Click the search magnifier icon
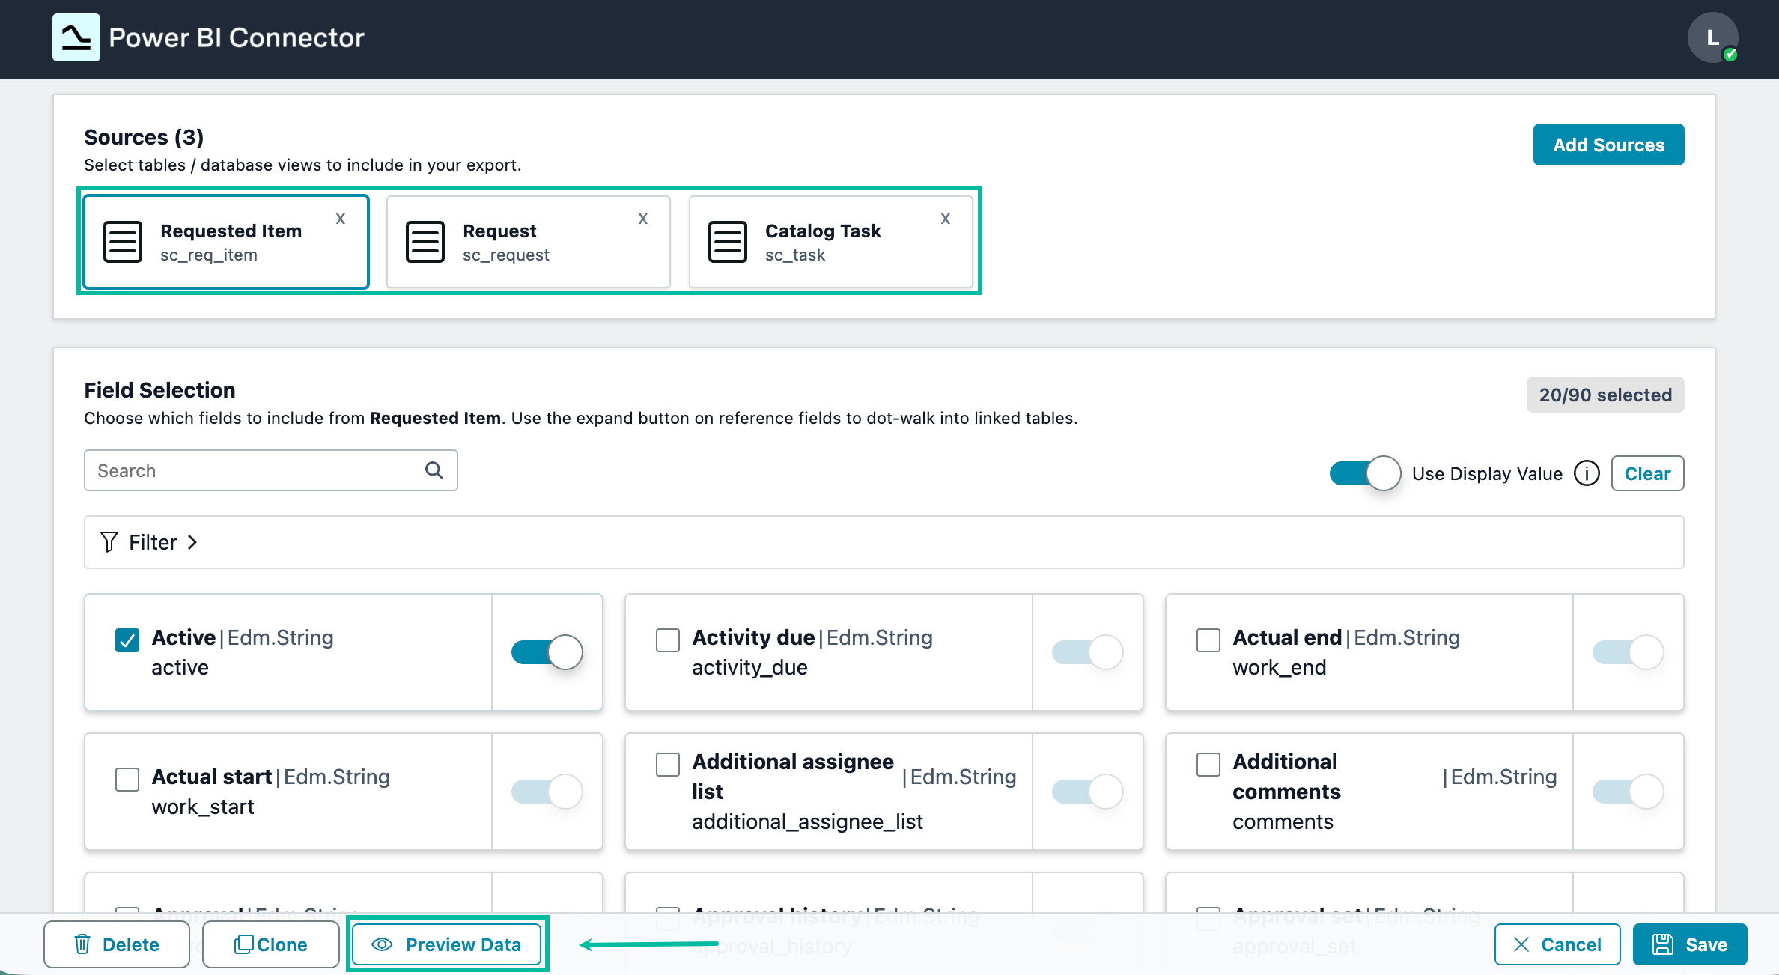This screenshot has height=975, width=1779. [x=434, y=470]
